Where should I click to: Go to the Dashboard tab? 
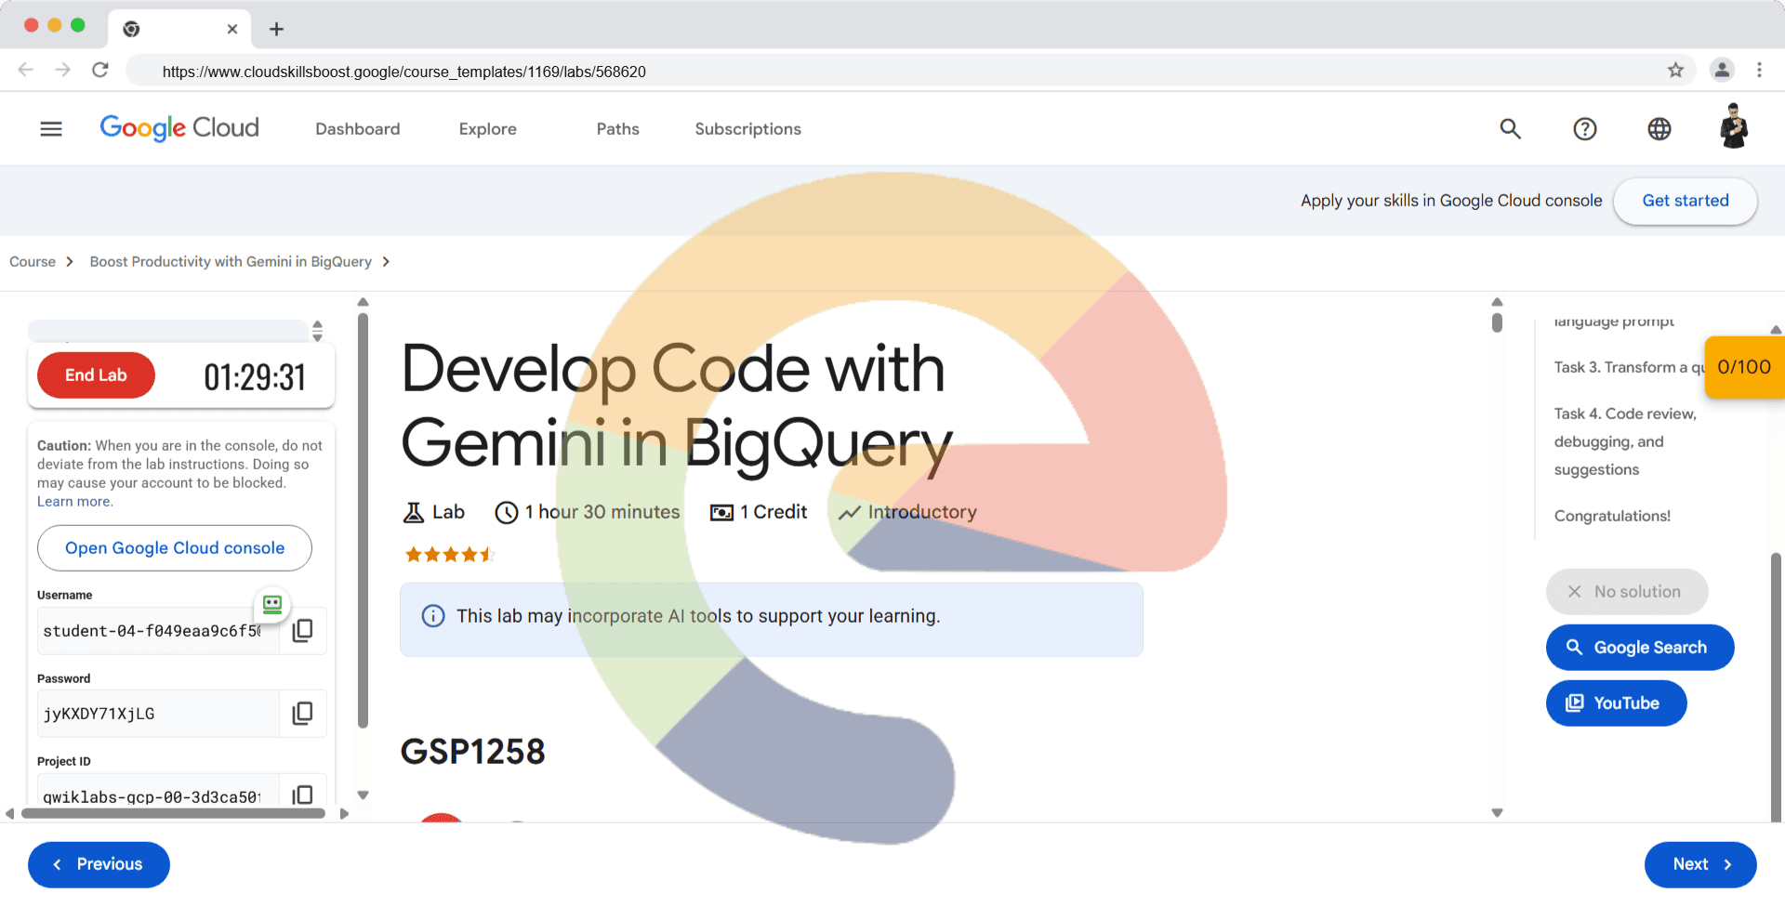tap(357, 129)
